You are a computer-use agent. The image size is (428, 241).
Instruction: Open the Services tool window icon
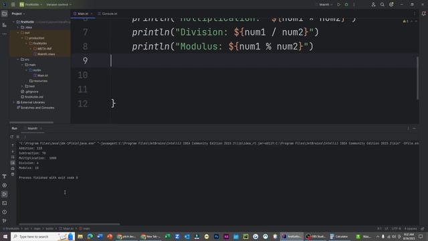(x=5, y=185)
